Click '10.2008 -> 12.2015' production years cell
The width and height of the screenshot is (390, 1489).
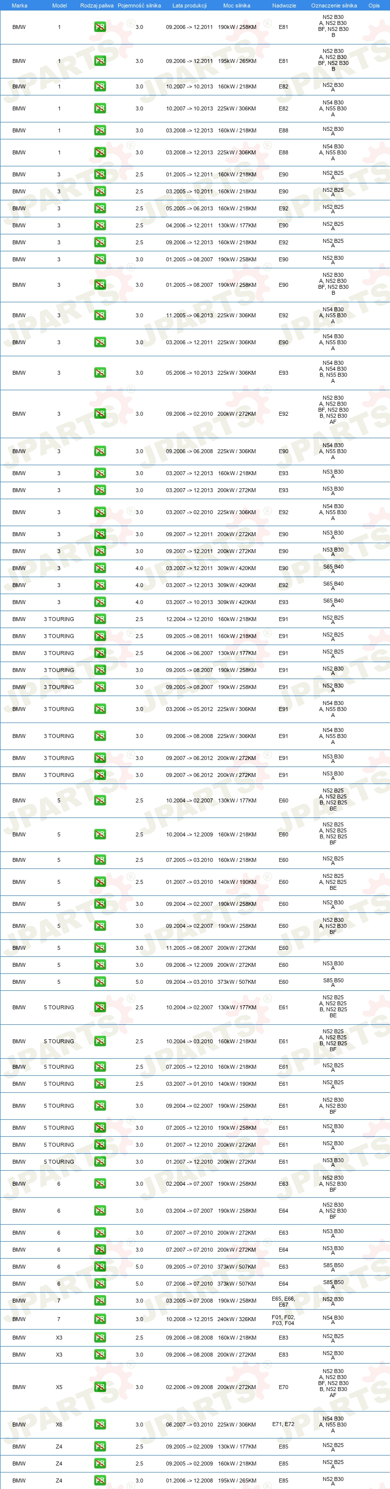click(189, 1319)
